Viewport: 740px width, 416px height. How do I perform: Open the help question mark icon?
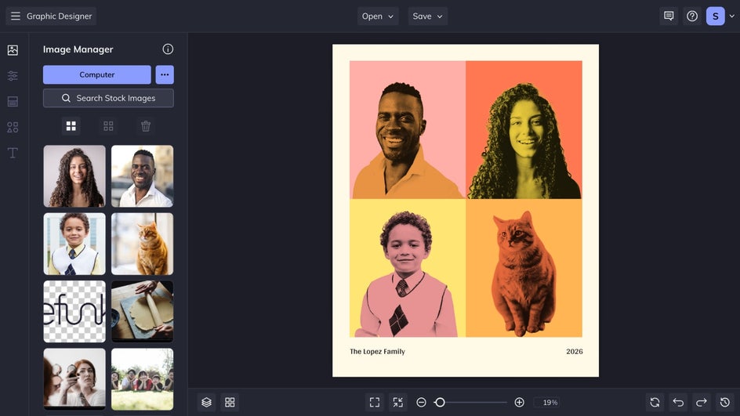[x=692, y=16]
